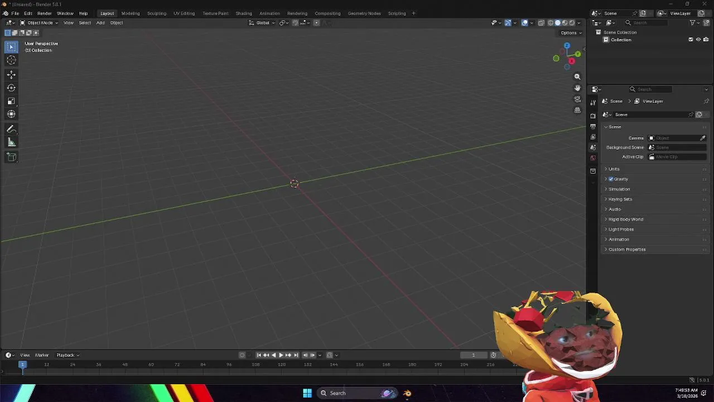
Task: Select the Transform tool
Action: (11, 114)
